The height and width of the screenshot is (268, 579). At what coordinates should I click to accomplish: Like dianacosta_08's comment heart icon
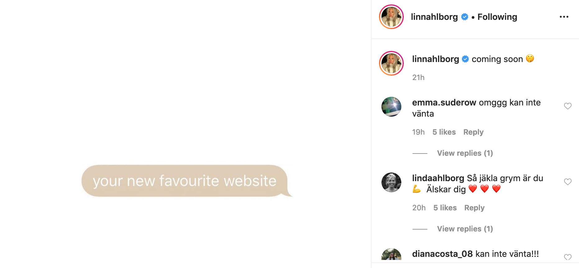point(568,257)
